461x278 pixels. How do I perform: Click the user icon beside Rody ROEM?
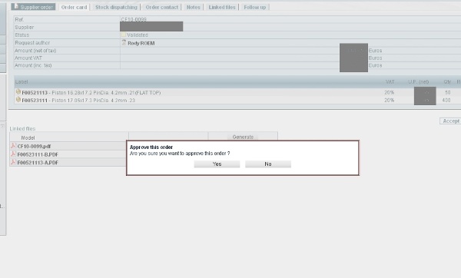click(x=124, y=42)
